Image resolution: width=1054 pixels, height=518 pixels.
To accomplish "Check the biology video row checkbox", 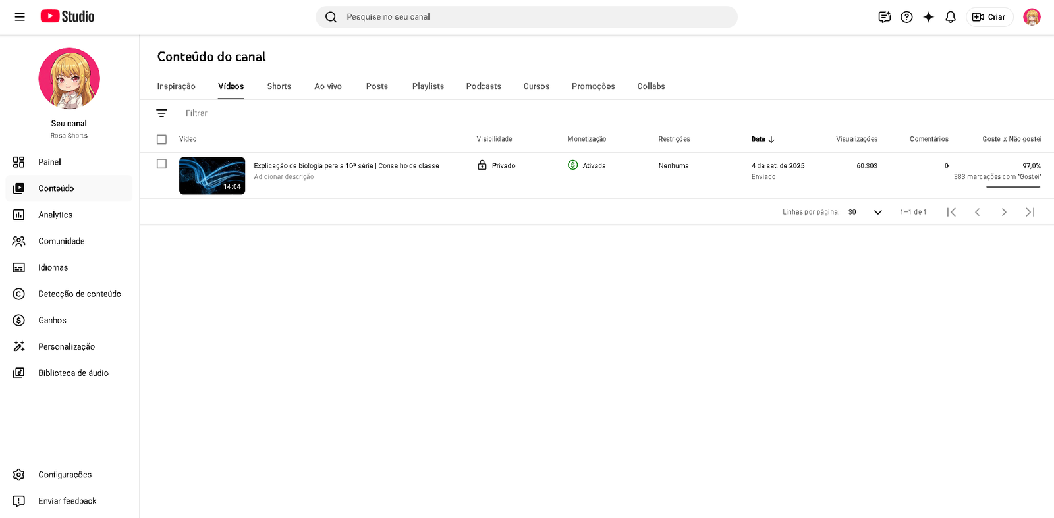I will pyautogui.click(x=161, y=164).
